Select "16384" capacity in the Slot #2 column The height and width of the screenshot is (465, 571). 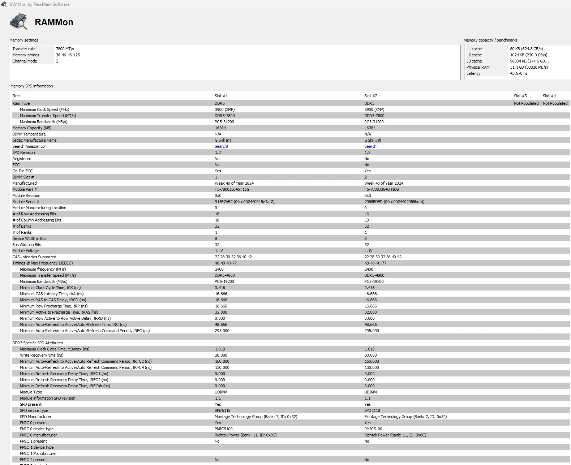click(x=370, y=128)
